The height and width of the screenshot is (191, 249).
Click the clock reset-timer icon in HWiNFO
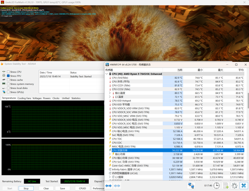(216, 186)
